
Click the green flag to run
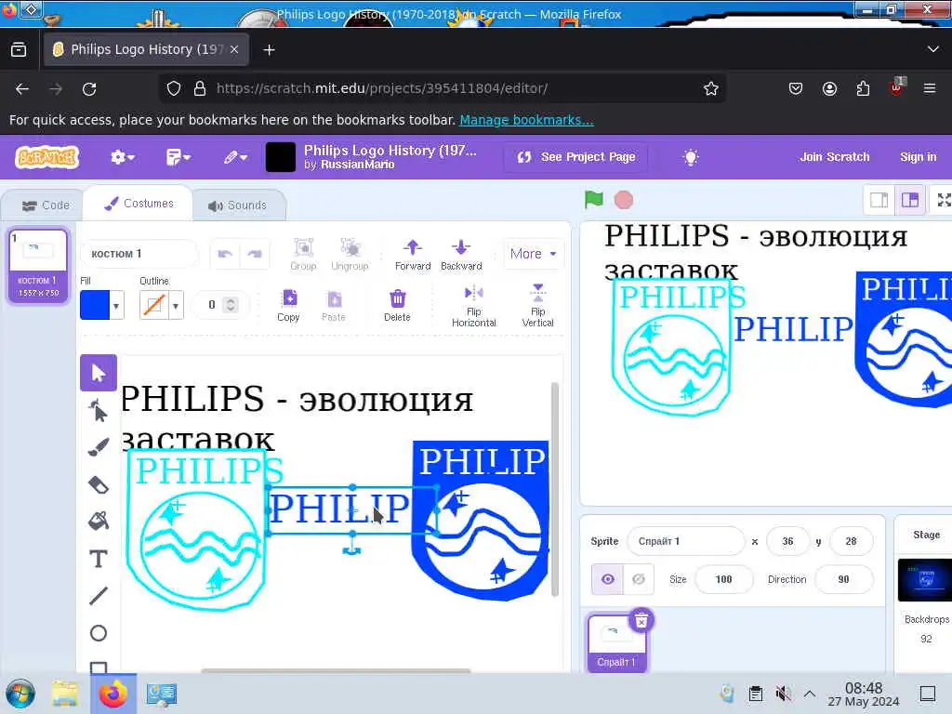click(594, 199)
